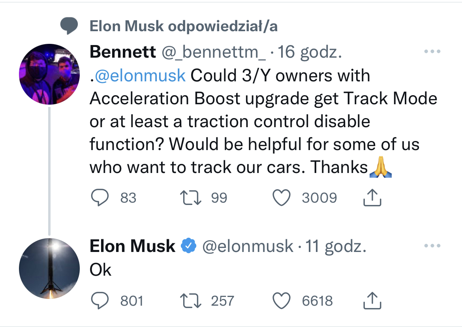The height and width of the screenshot is (327, 462).
Task: Open Elon Musk's profile name in reply
Action: pyautogui.click(x=132, y=246)
